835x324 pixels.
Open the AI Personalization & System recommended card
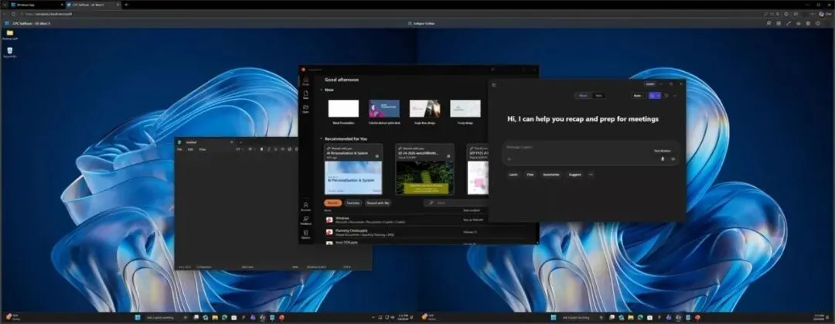(x=353, y=169)
